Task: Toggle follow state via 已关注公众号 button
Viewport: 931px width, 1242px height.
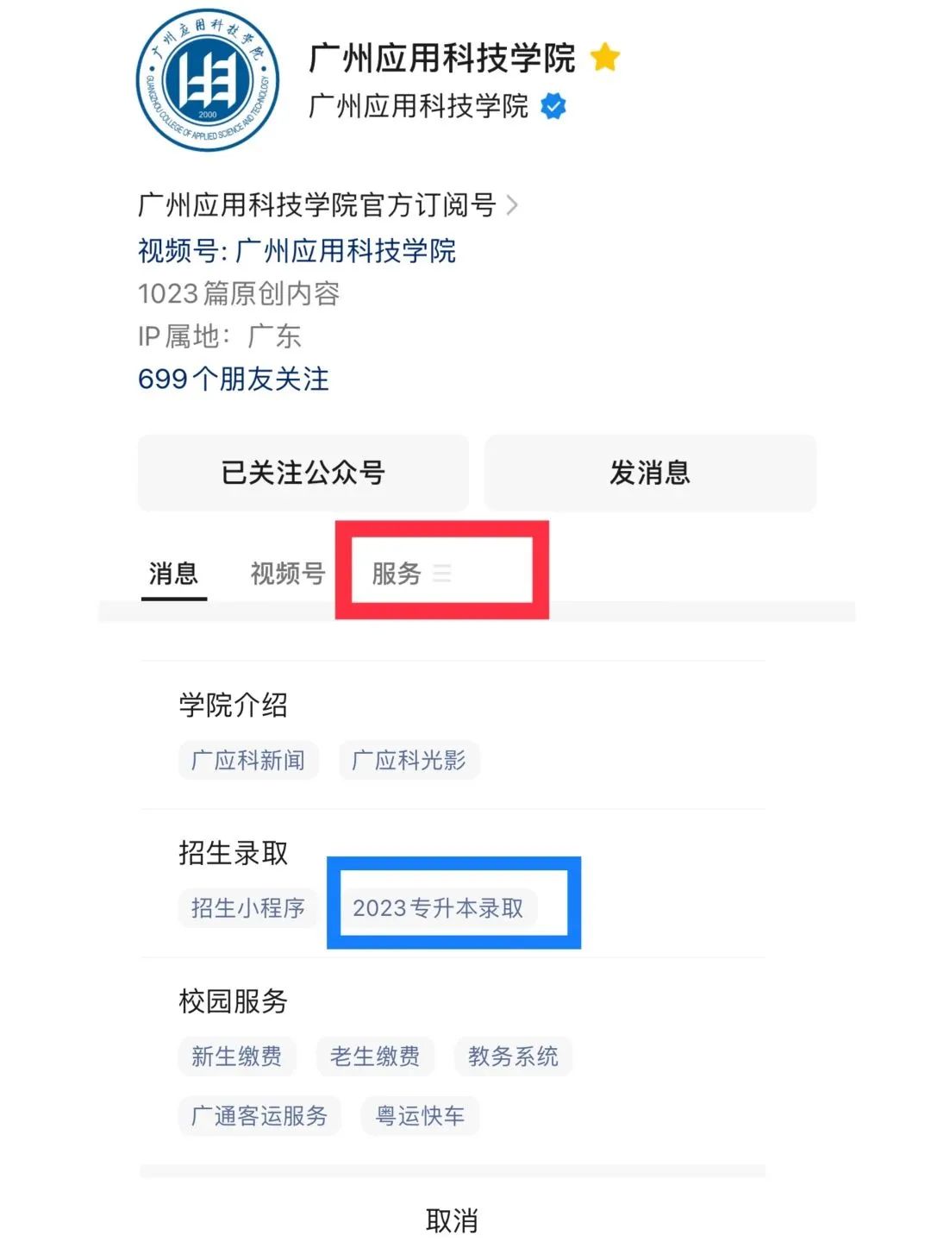Action: tap(303, 473)
